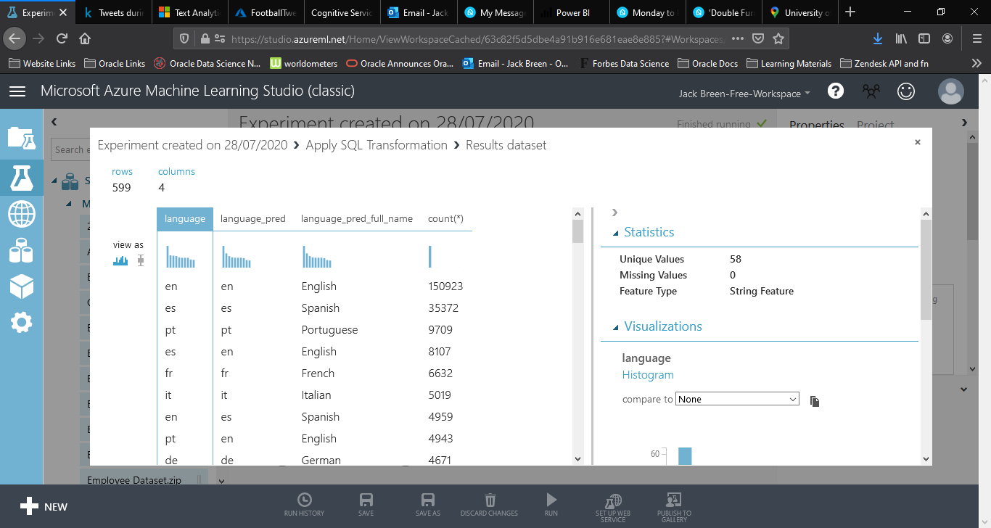Open the Help question mark icon
Screen dimensions: 991x528
(836, 91)
